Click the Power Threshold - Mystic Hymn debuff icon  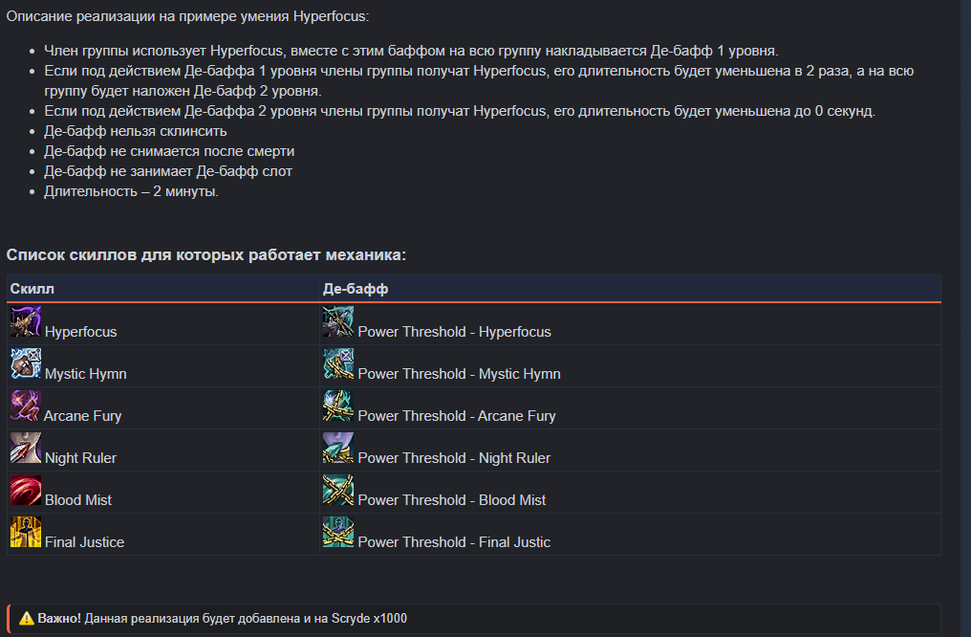click(338, 364)
